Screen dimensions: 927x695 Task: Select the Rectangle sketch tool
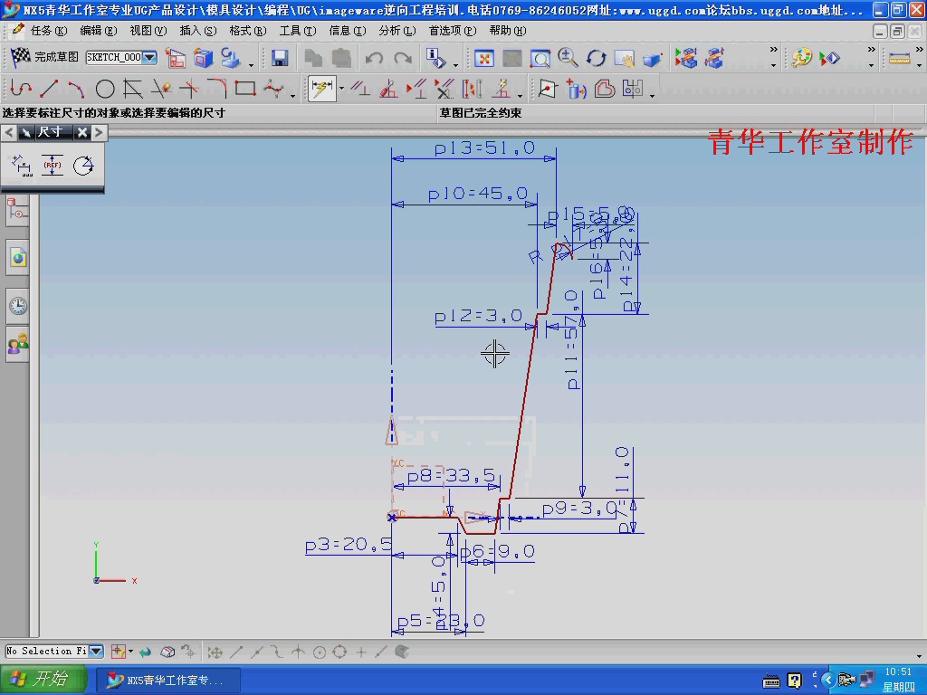click(244, 90)
